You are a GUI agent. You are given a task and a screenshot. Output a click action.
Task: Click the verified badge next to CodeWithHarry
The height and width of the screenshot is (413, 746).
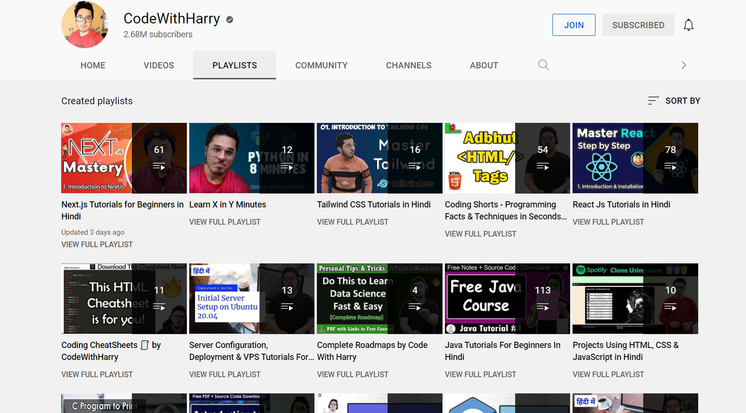(229, 20)
